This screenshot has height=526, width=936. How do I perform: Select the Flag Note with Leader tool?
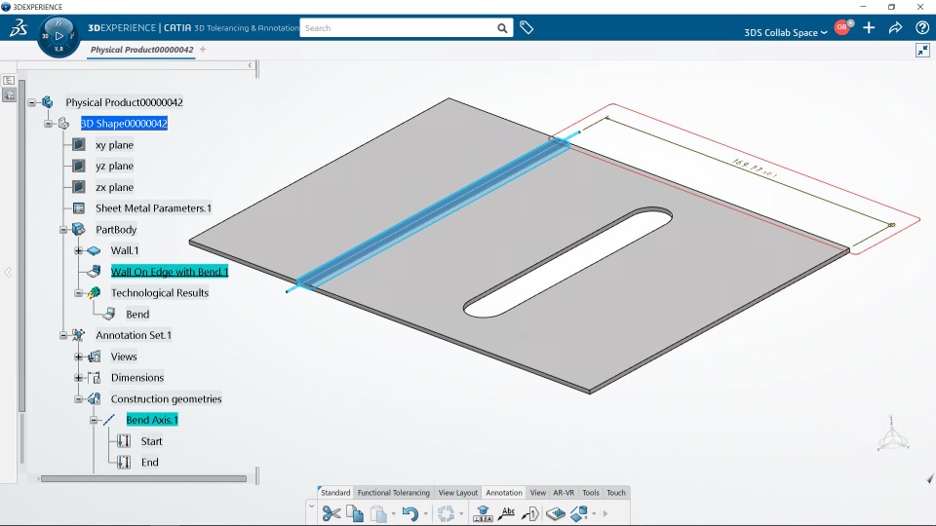[530, 513]
